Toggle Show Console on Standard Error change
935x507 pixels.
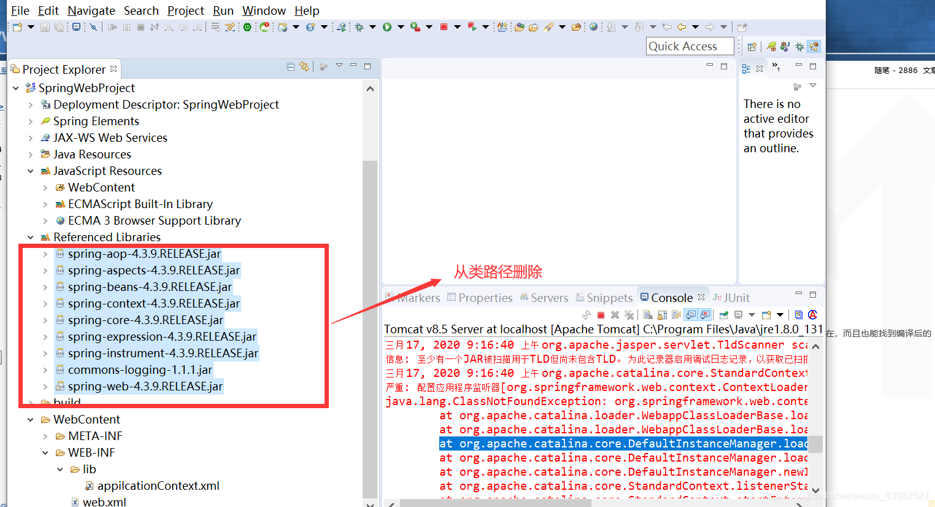[705, 315]
